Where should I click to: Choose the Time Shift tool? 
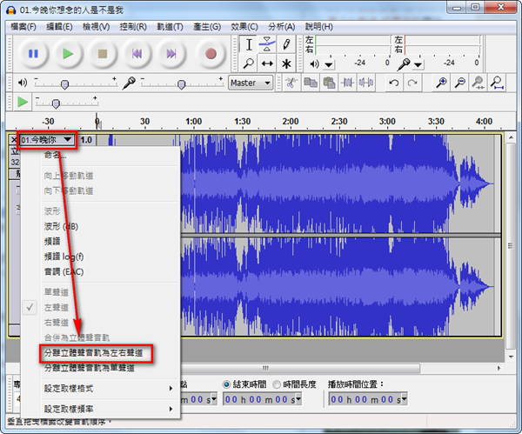267,63
